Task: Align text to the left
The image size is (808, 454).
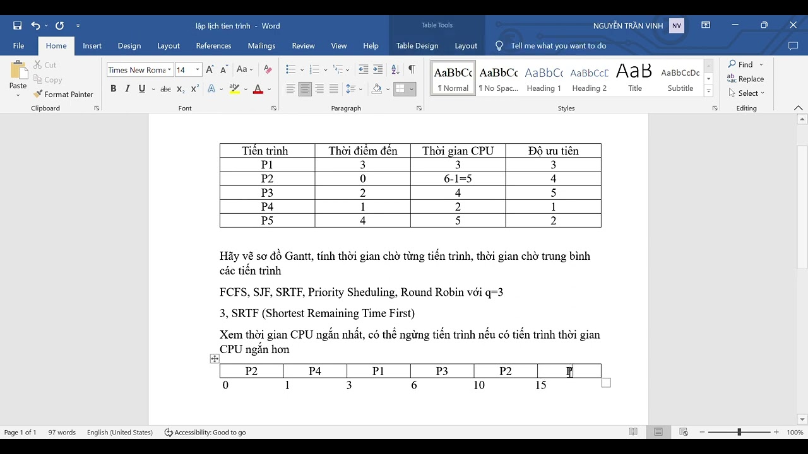Action: click(290, 89)
